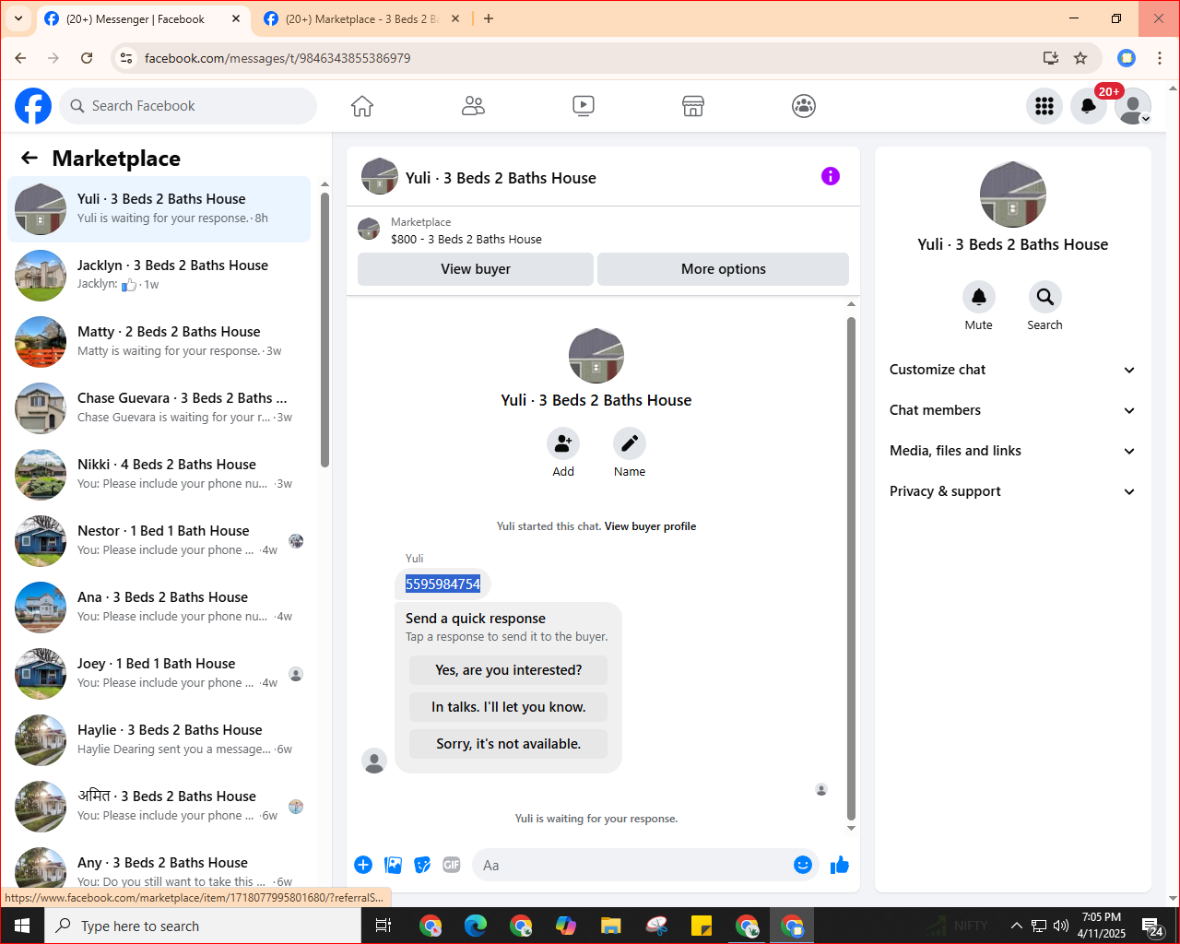Mute the Yuli conversation
Viewport: 1180px width, 944px height.
[x=979, y=297]
